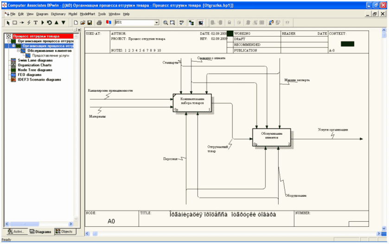
Task: Select activity box 'Комплектование набора товаров'
Action: pyautogui.click(x=192, y=103)
